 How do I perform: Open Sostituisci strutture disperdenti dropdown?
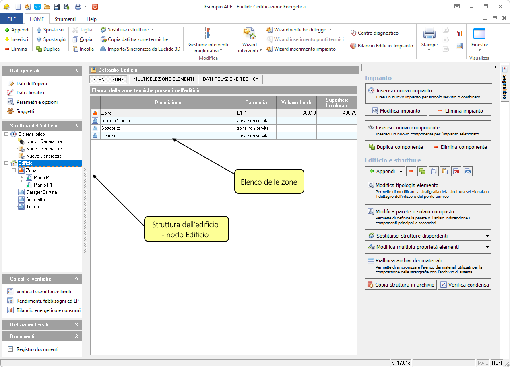[427, 236]
